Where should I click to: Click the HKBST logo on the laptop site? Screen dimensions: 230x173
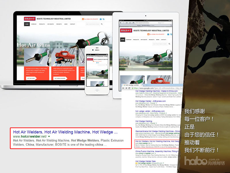pos(30,19)
